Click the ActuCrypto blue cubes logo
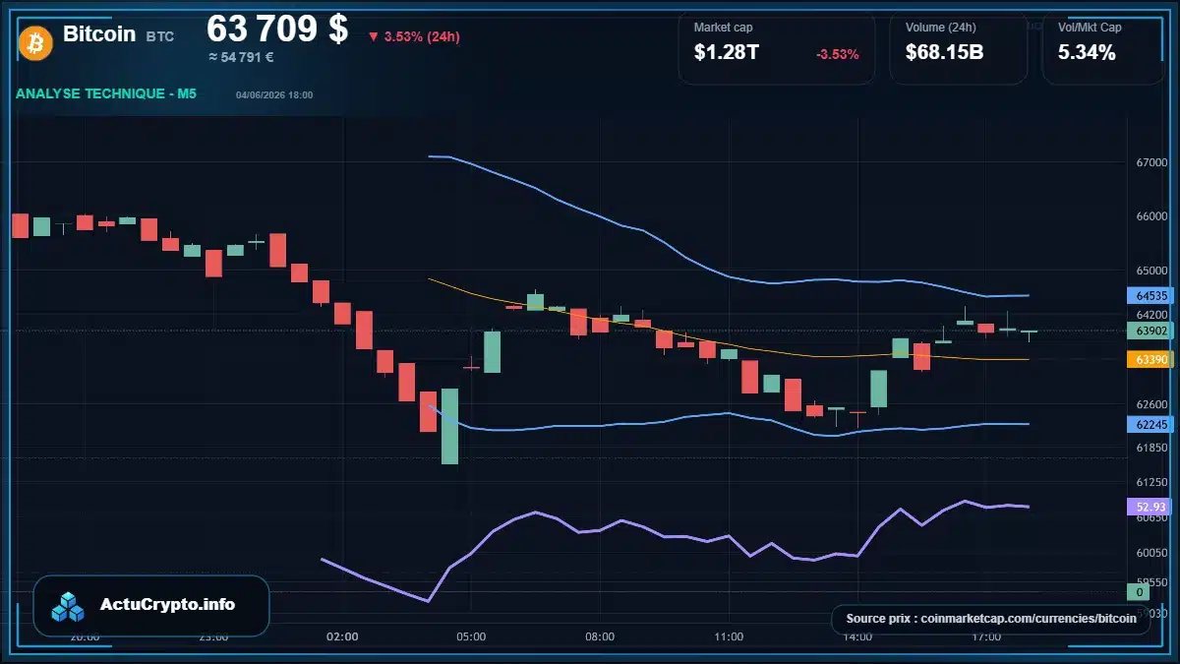 (69, 606)
